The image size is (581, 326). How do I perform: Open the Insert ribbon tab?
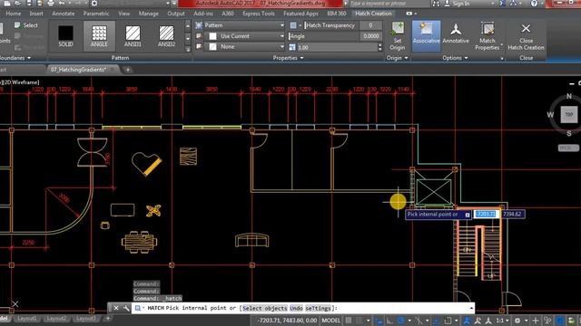pos(36,14)
